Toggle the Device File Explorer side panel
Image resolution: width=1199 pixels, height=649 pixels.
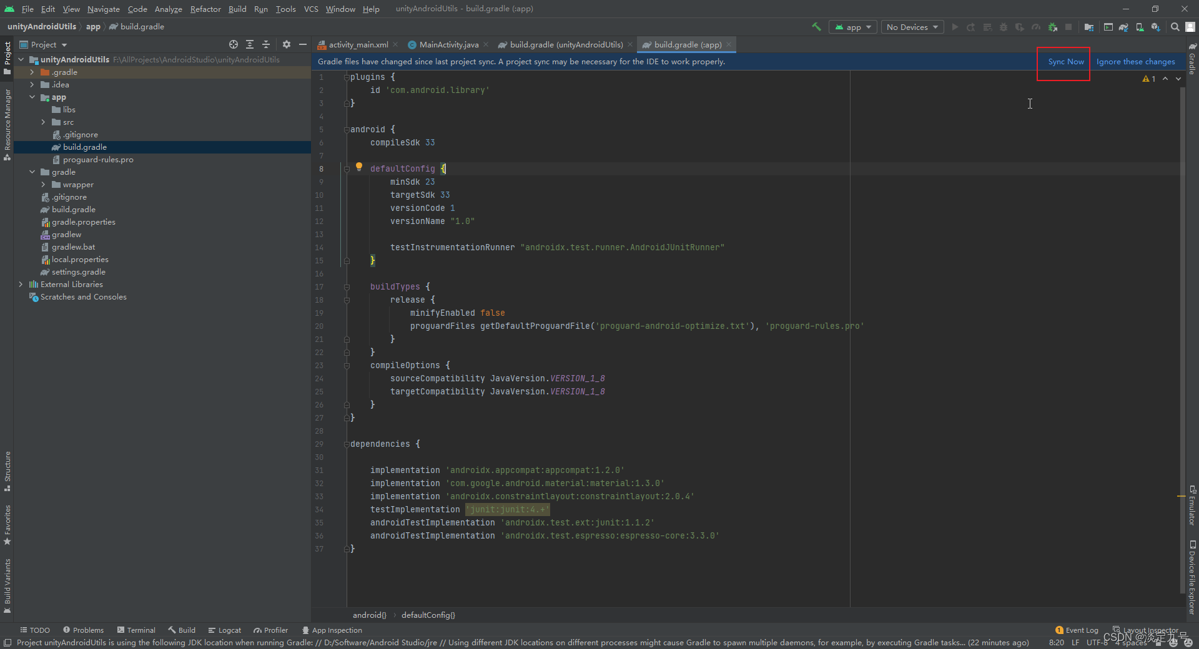click(1192, 577)
